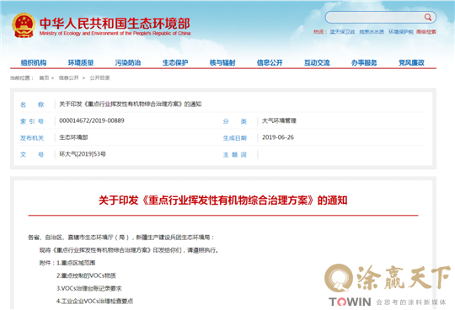Viewport: 455px width, 310px height.
Task: Open attachment 4.工业企业VOCs治理检查要点
Action: coord(94,302)
